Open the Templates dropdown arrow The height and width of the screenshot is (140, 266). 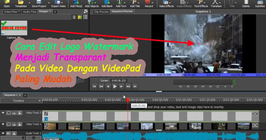click(x=29, y=3)
